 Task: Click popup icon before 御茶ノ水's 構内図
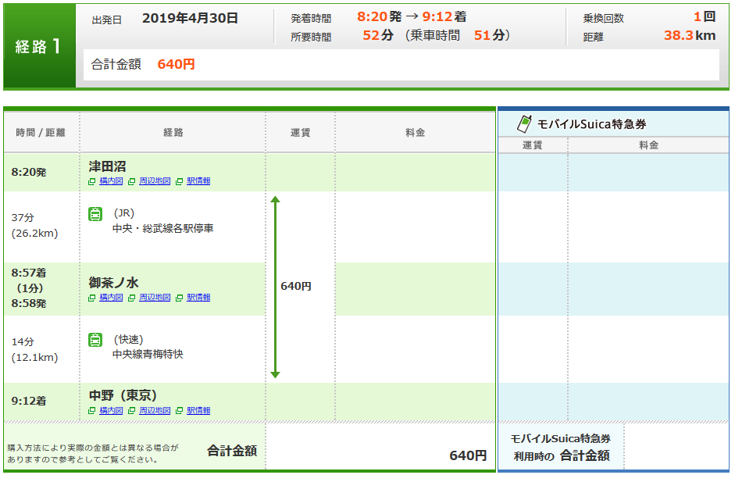(92, 298)
